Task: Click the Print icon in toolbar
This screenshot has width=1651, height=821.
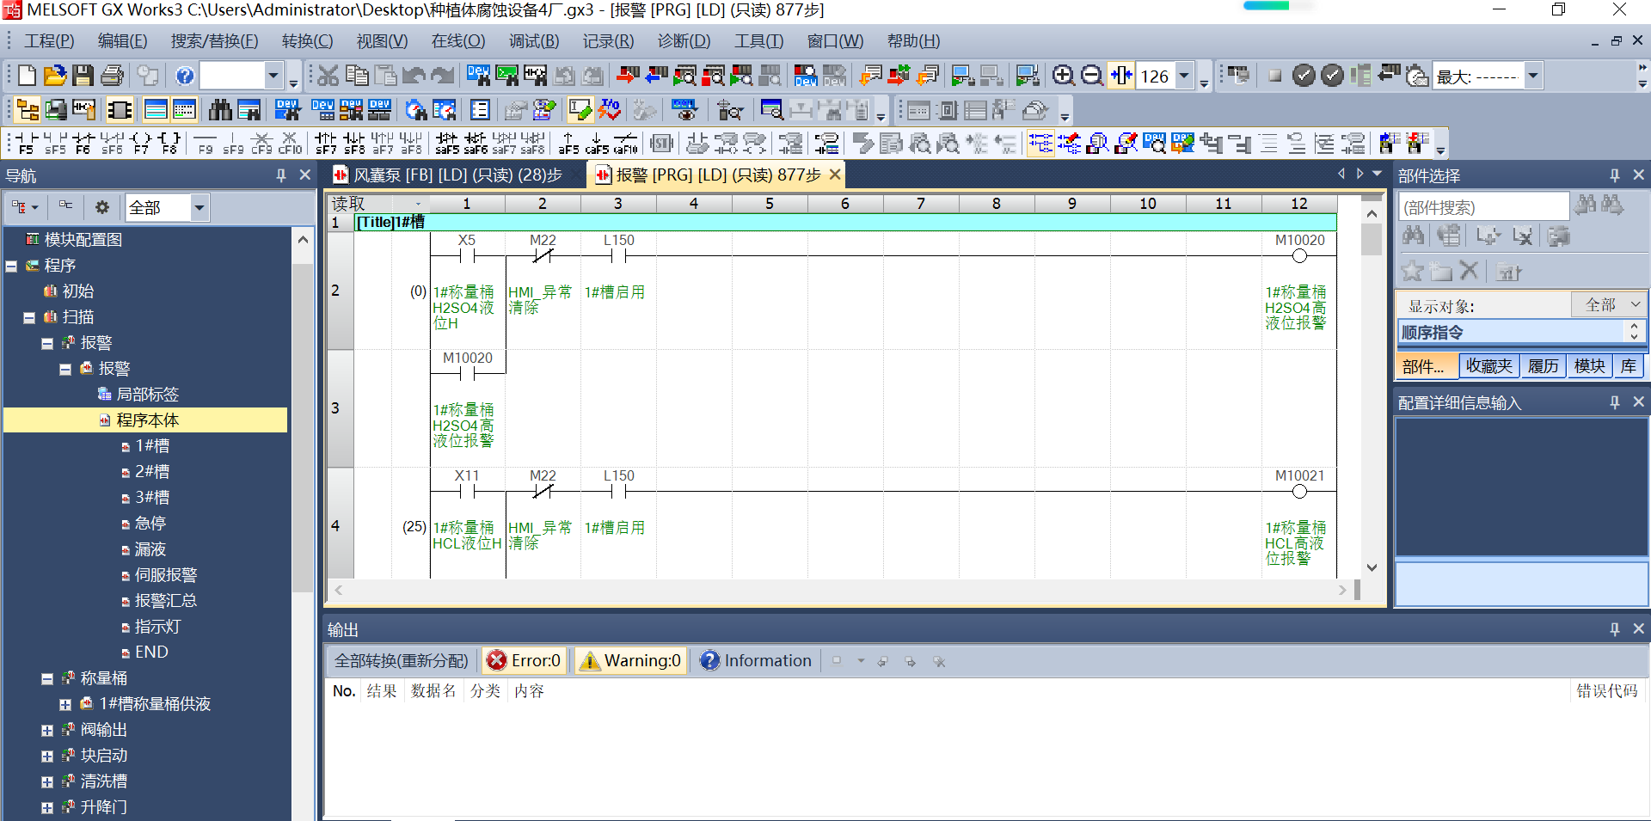Action: tap(112, 76)
